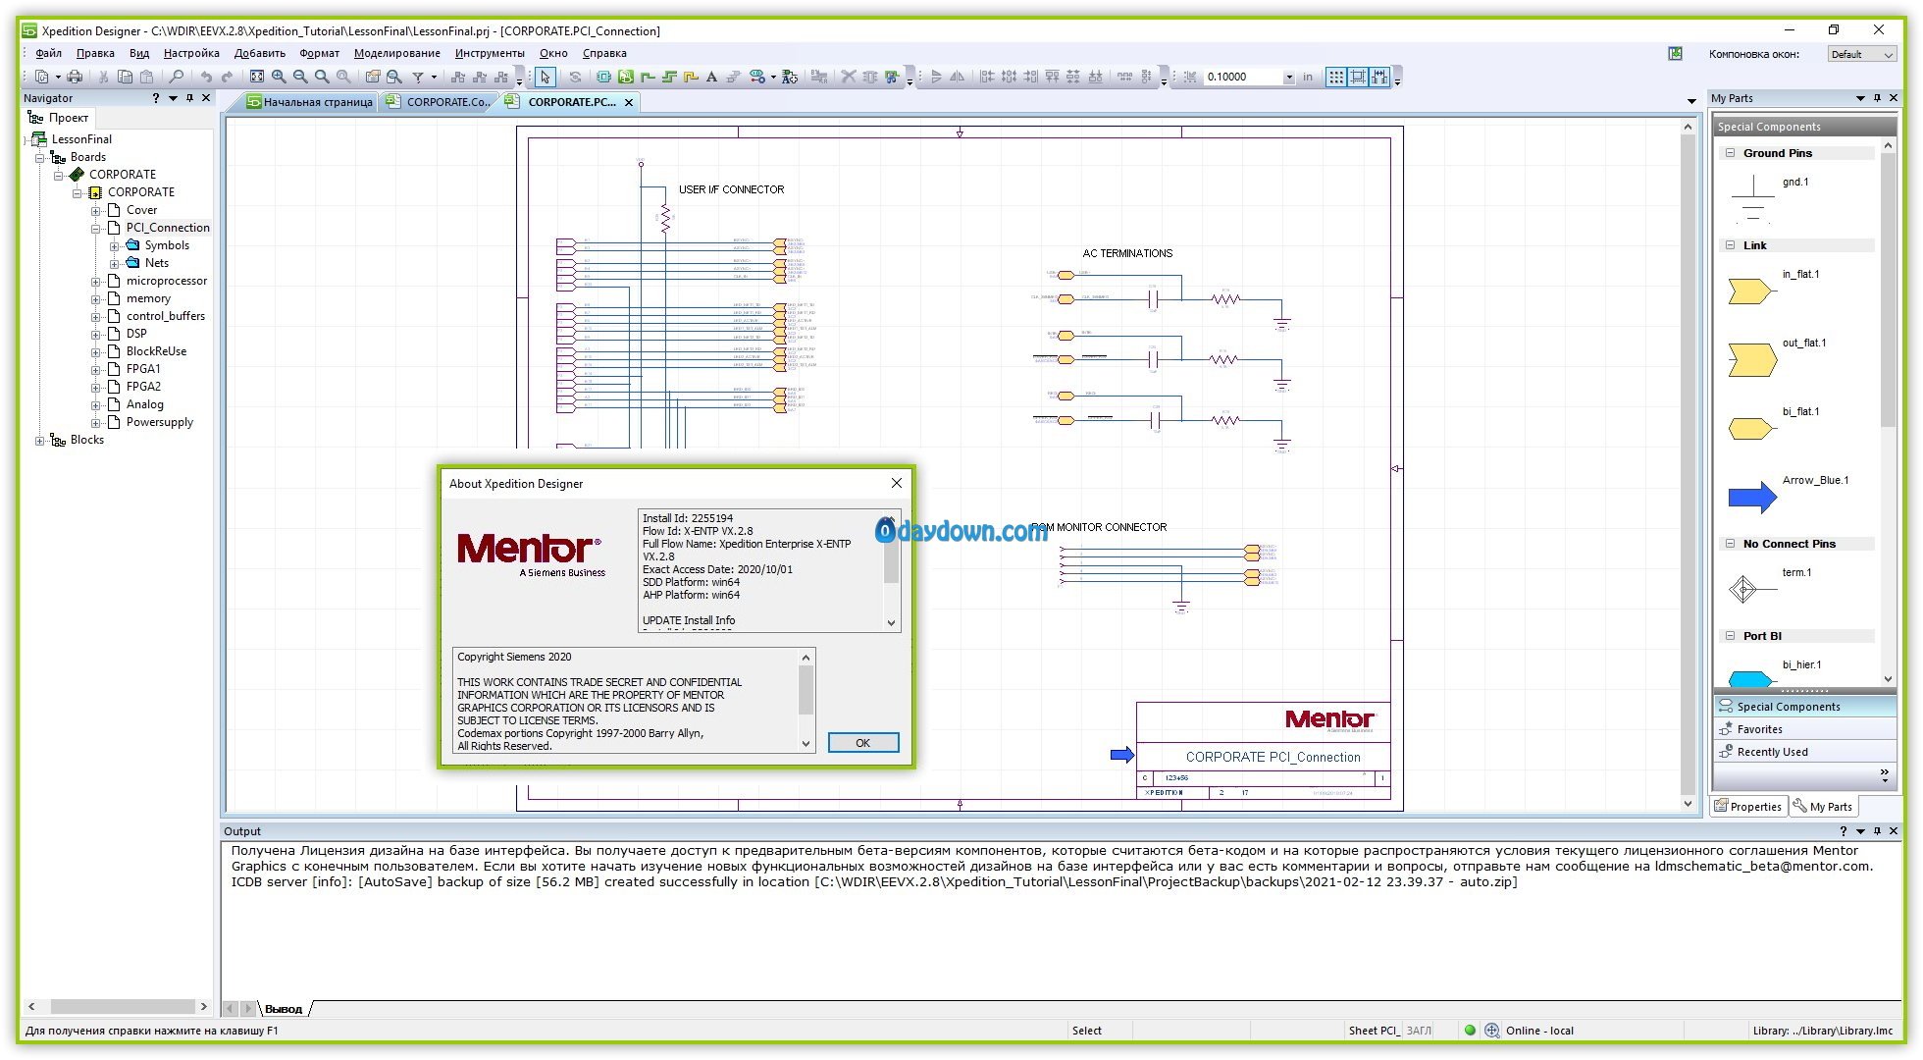Expand the Blocks tree node
Viewport: 1923px width, 1060px height.
pyautogui.click(x=40, y=441)
